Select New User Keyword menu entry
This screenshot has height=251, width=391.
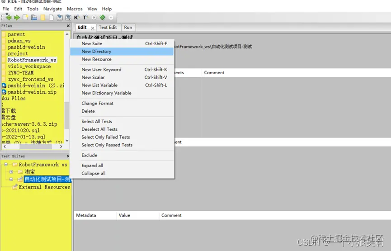tap(122, 70)
